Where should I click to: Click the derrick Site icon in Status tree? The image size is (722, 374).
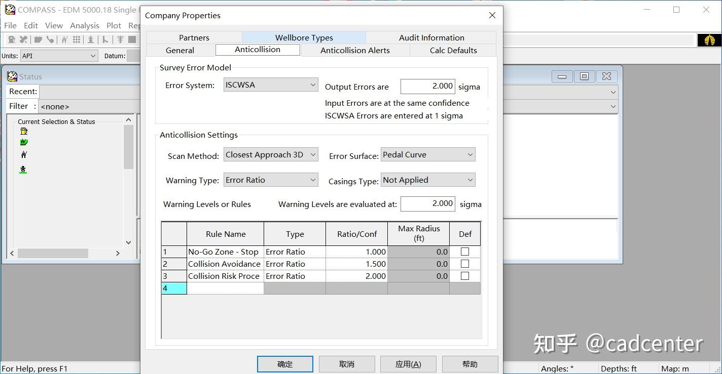click(x=24, y=154)
